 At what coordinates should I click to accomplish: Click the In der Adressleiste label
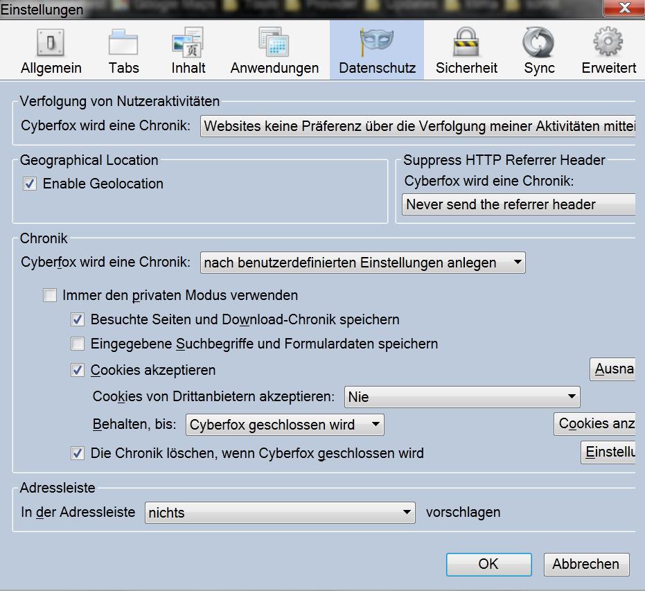coord(78,512)
